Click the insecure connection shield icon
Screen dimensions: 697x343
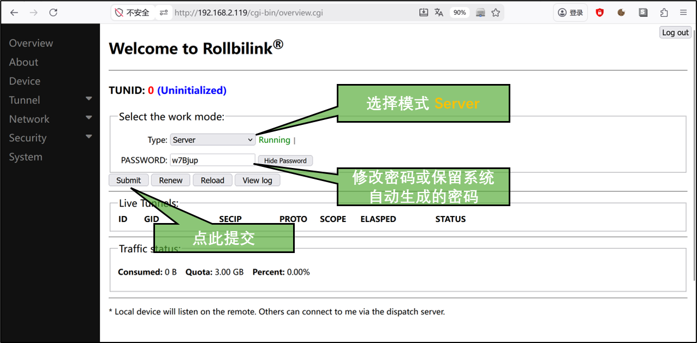[x=119, y=13]
